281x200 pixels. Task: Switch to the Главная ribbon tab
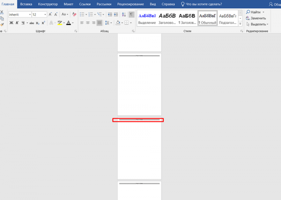click(8, 4)
